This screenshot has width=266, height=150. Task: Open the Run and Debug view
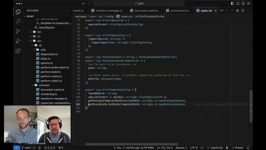pyautogui.click(x=18, y=41)
